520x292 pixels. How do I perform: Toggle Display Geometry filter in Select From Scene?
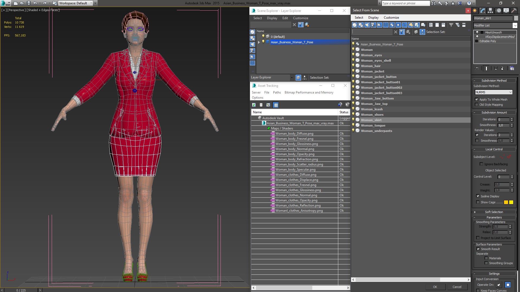point(355,25)
